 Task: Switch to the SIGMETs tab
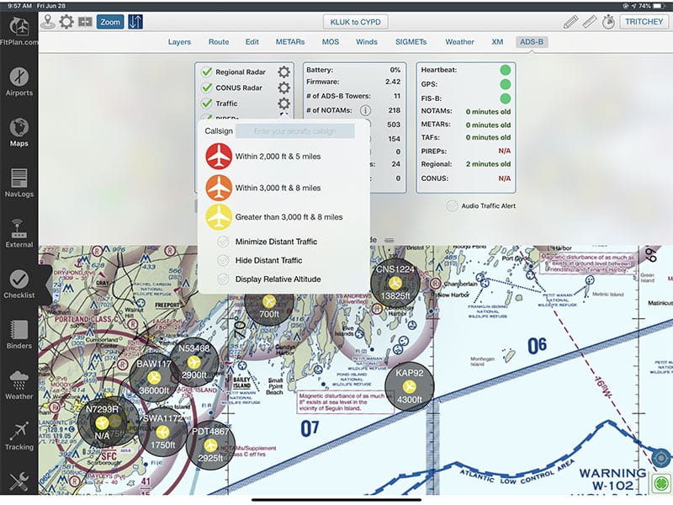[411, 42]
